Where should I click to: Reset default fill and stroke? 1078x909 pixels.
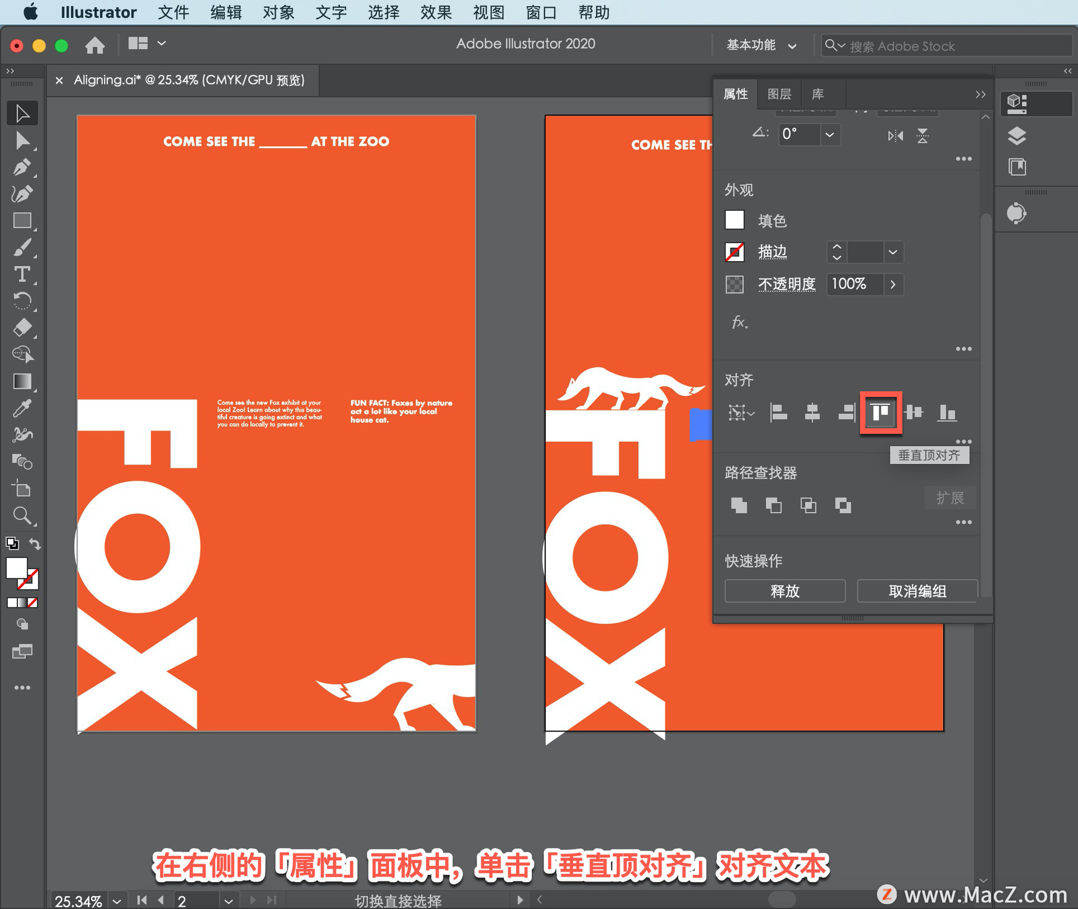pyautogui.click(x=12, y=543)
